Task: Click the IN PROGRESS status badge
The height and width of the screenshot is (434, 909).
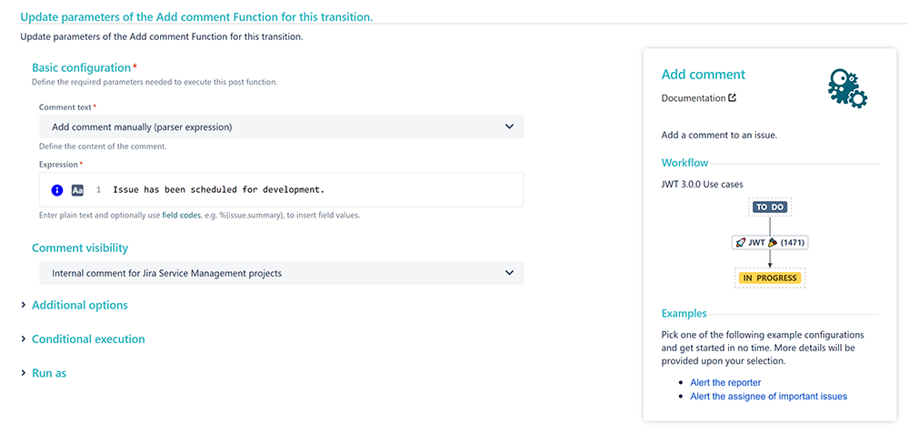Action: point(769,278)
